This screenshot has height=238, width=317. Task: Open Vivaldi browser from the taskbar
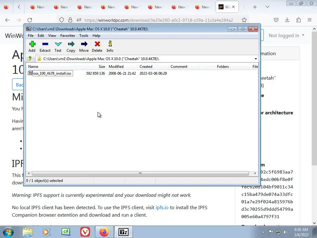click(x=85, y=232)
